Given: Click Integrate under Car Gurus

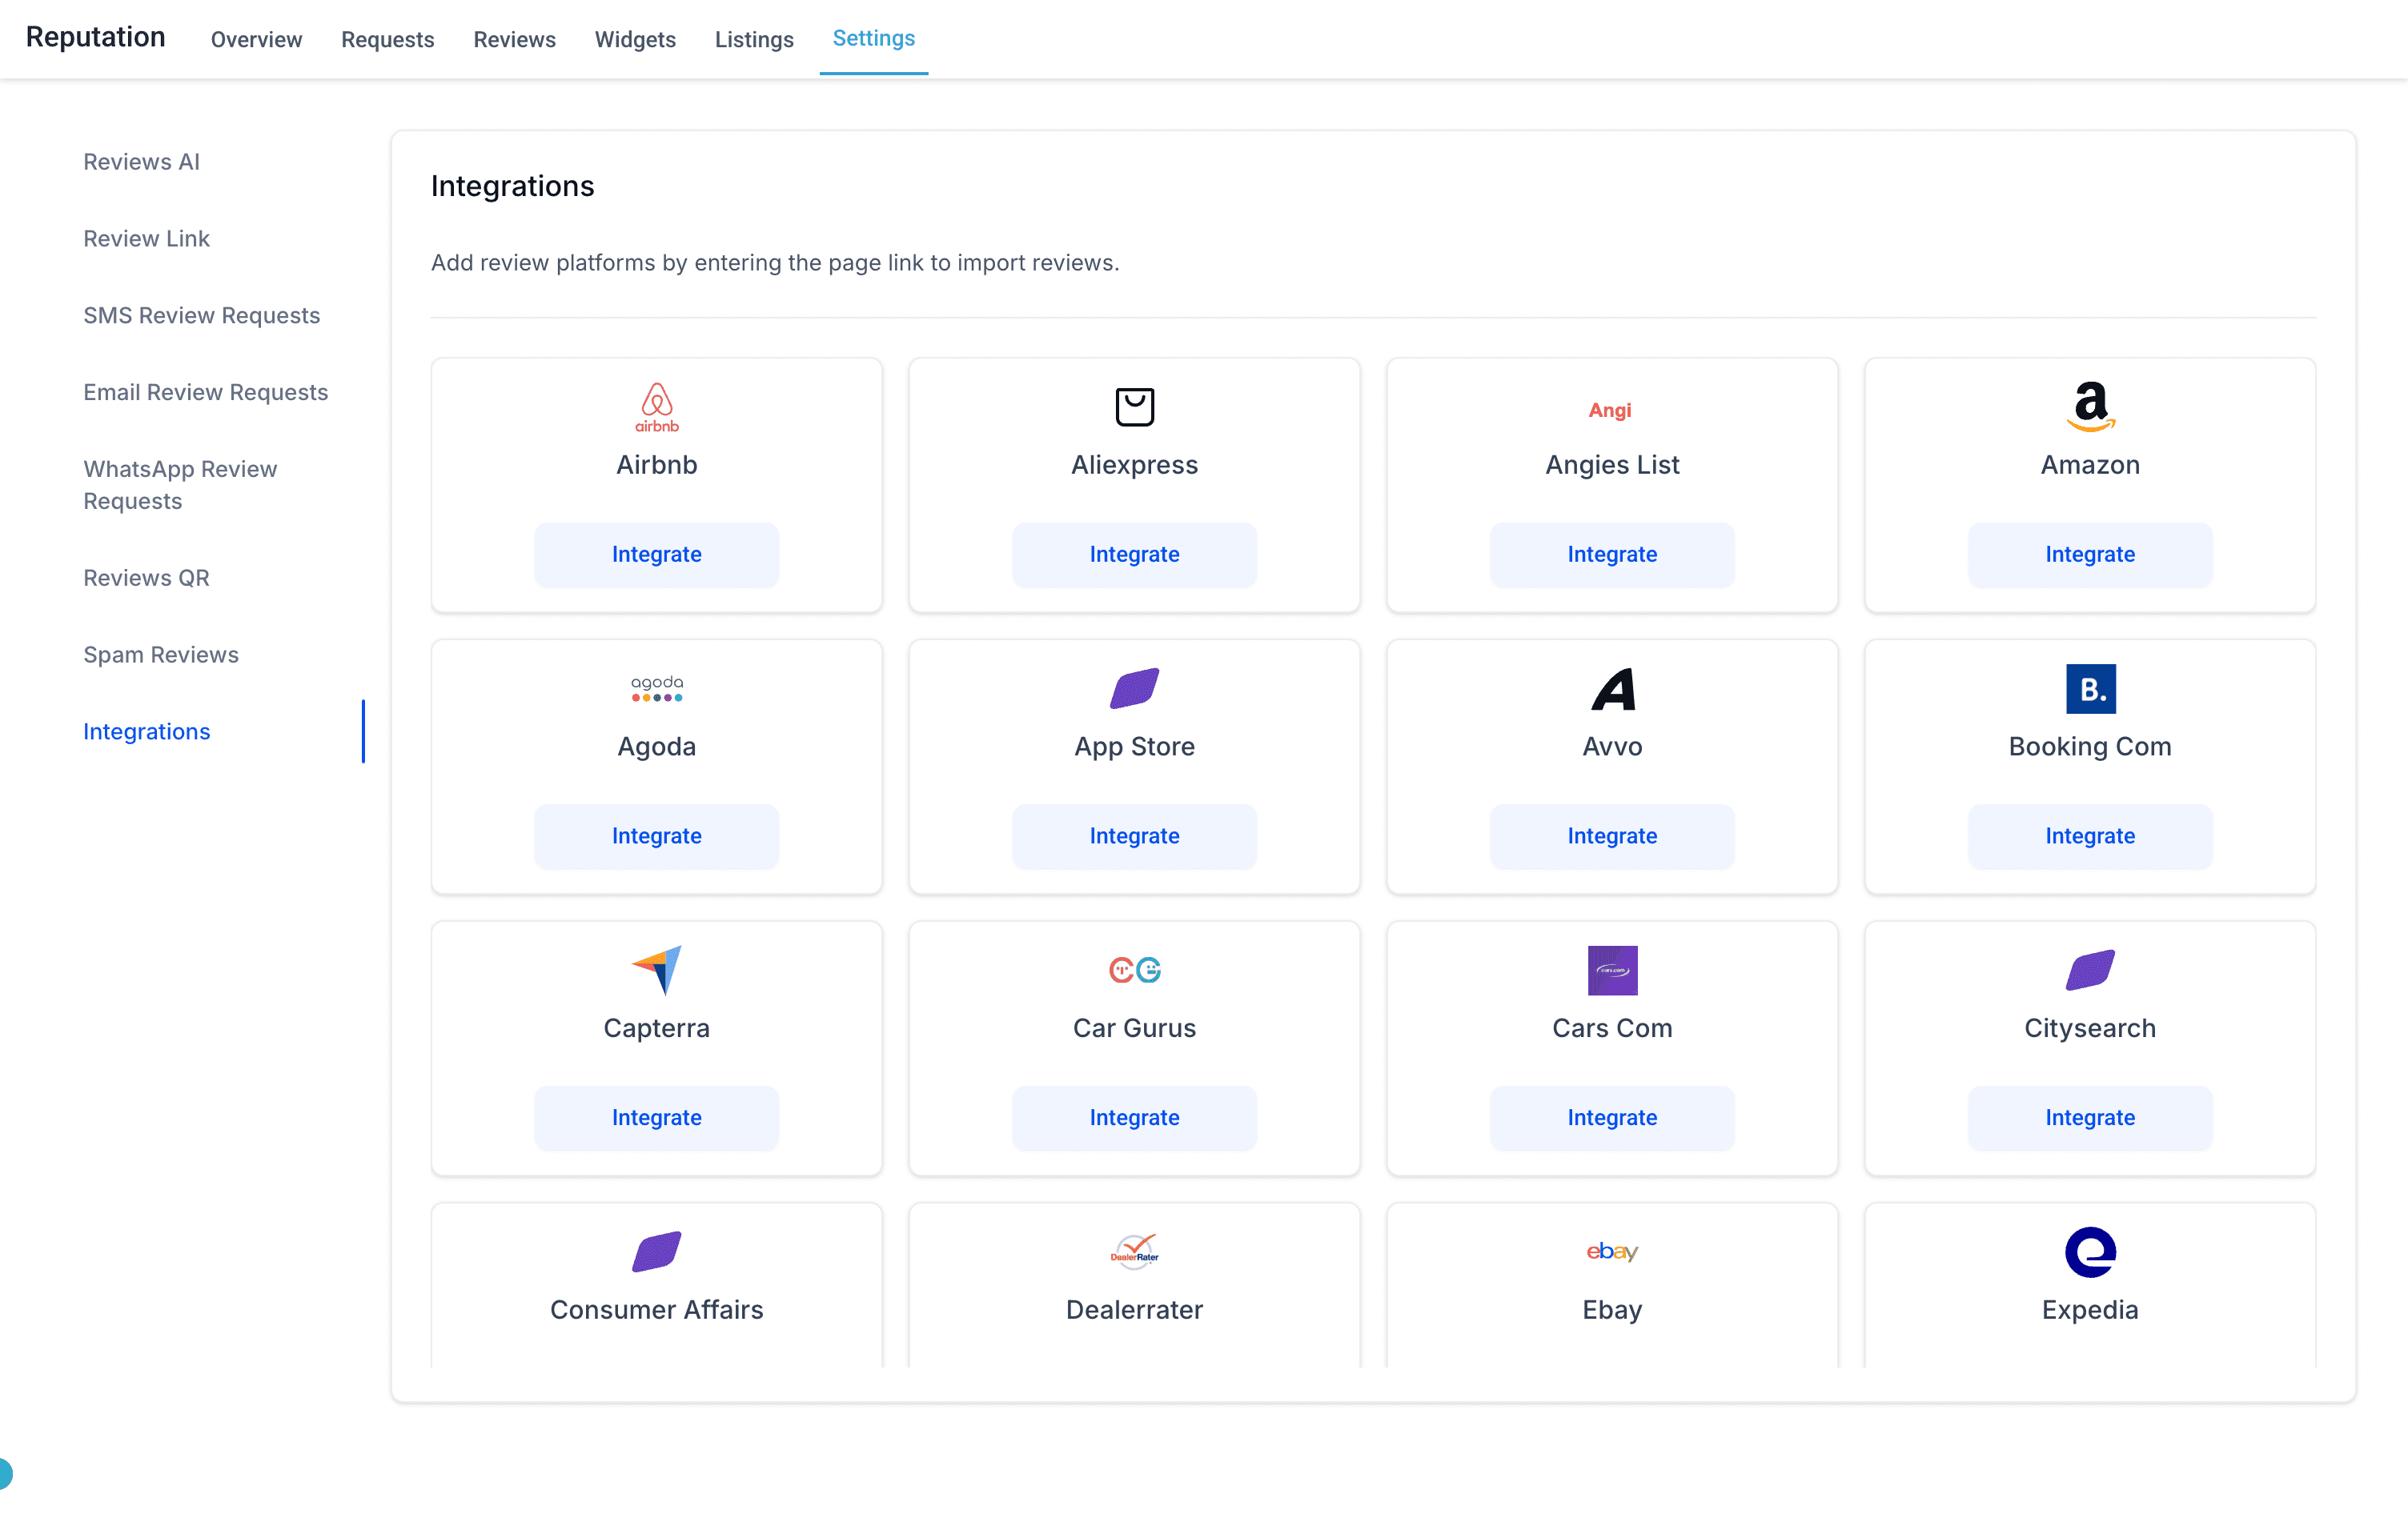Looking at the screenshot, I should click(x=1134, y=1118).
